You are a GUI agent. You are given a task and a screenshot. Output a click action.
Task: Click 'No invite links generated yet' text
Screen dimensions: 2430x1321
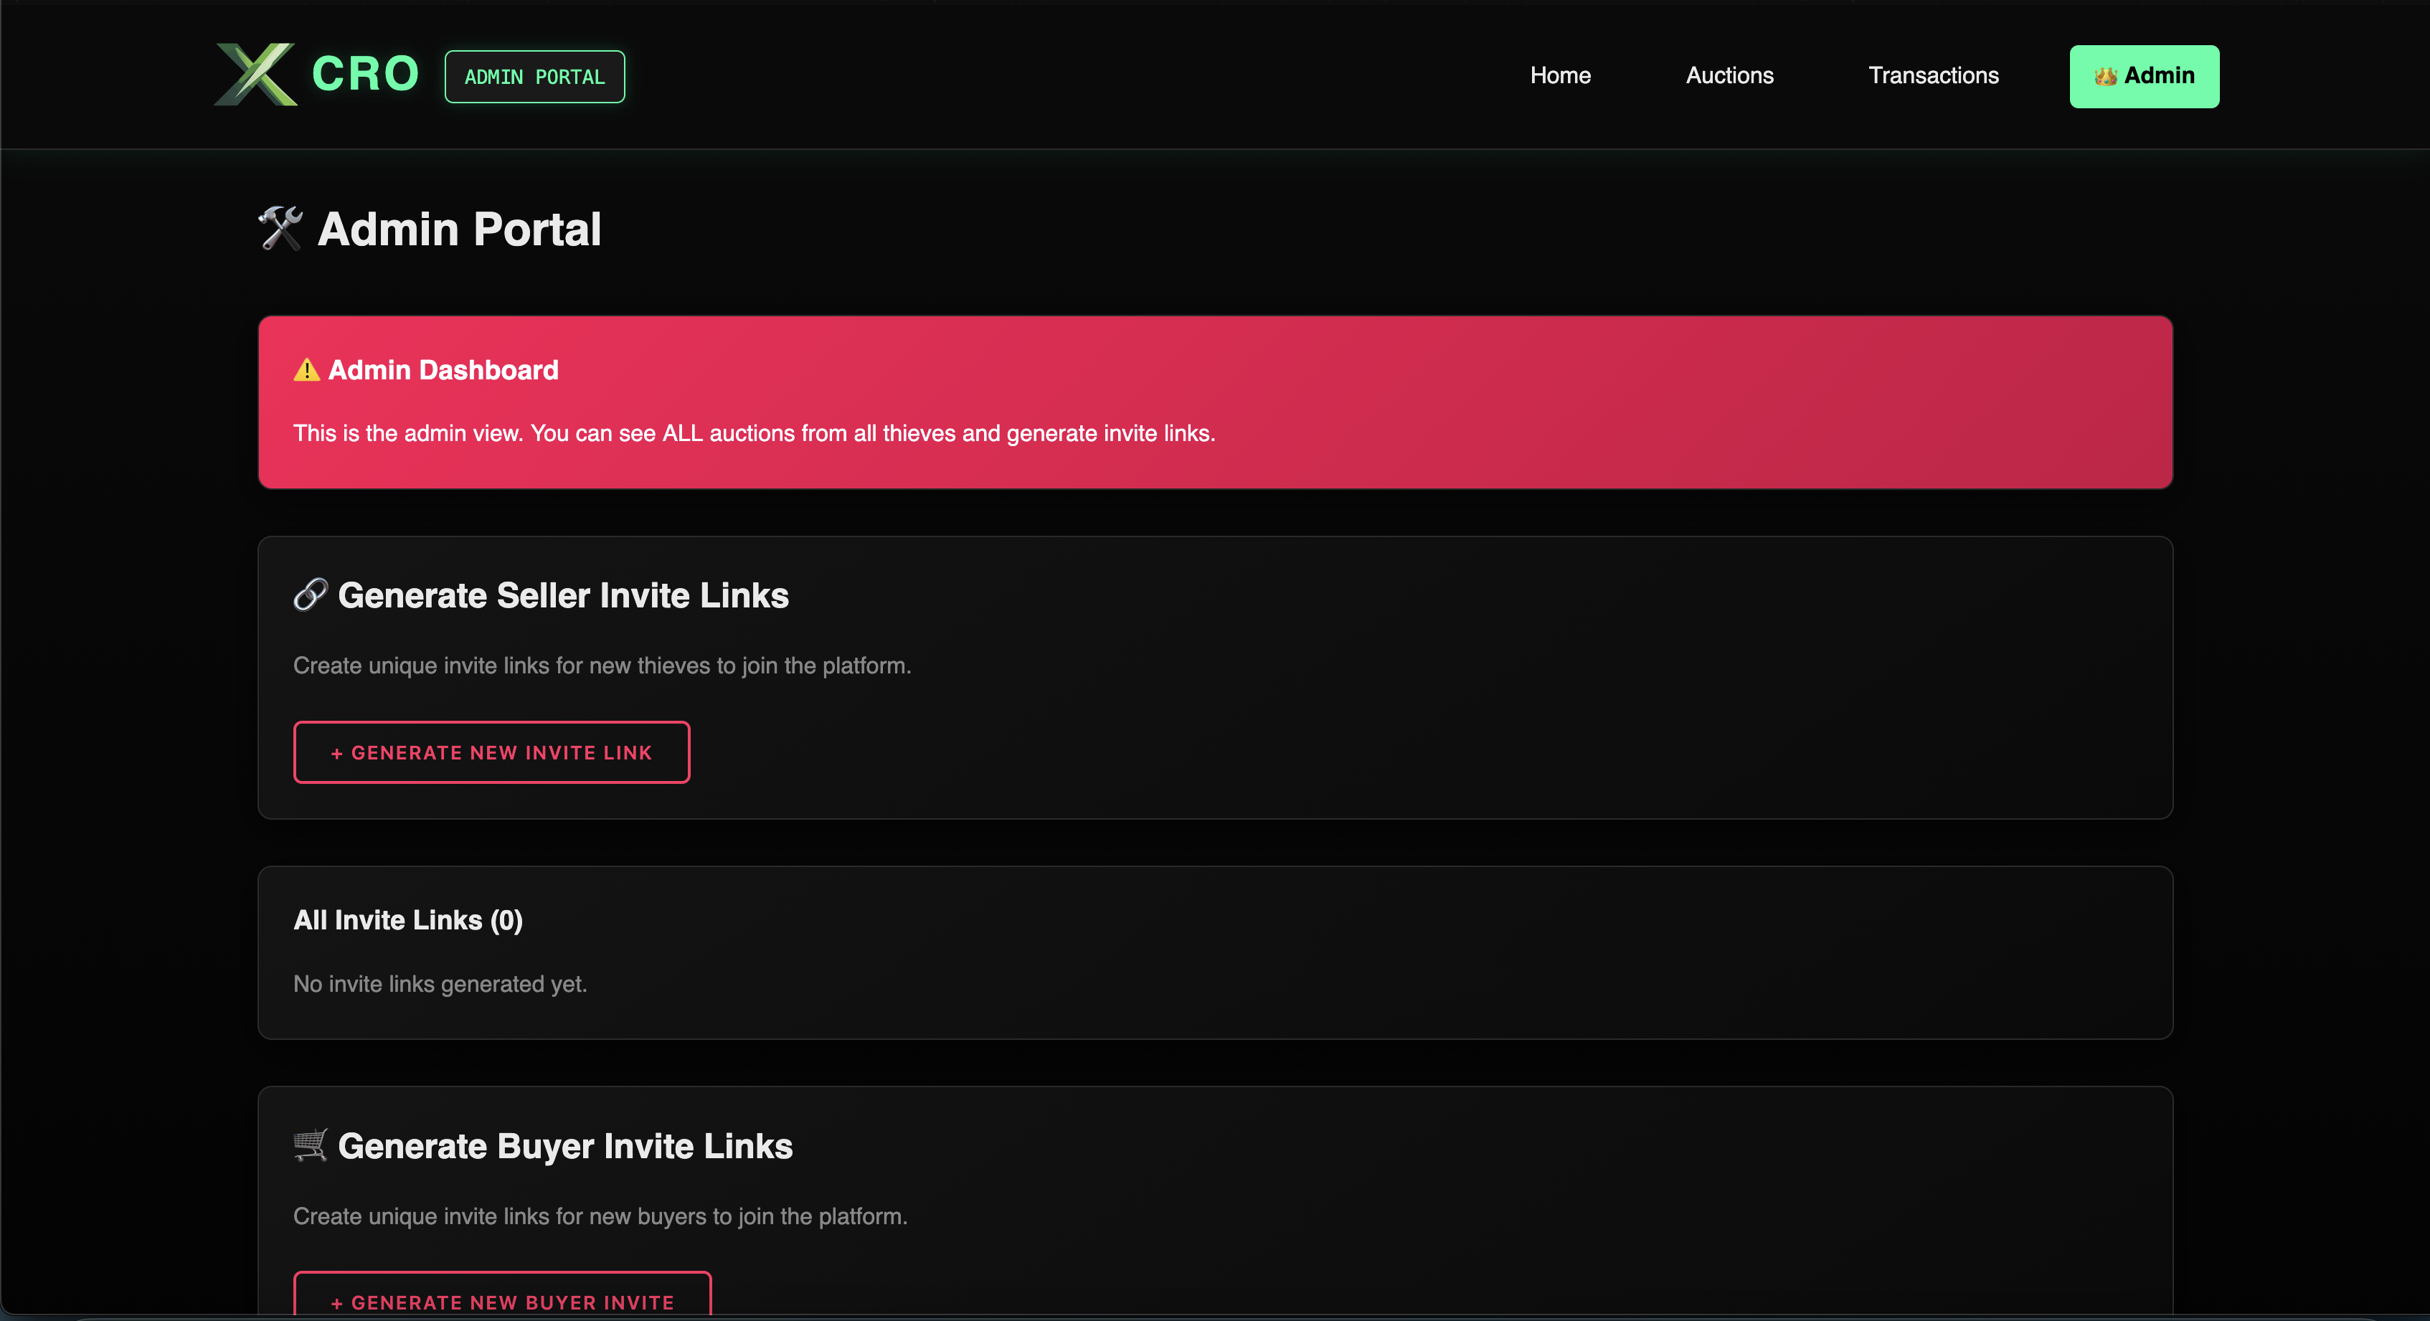tap(440, 983)
